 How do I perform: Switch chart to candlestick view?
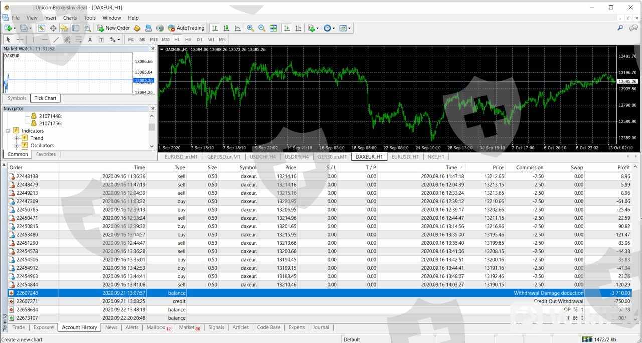tap(226, 28)
